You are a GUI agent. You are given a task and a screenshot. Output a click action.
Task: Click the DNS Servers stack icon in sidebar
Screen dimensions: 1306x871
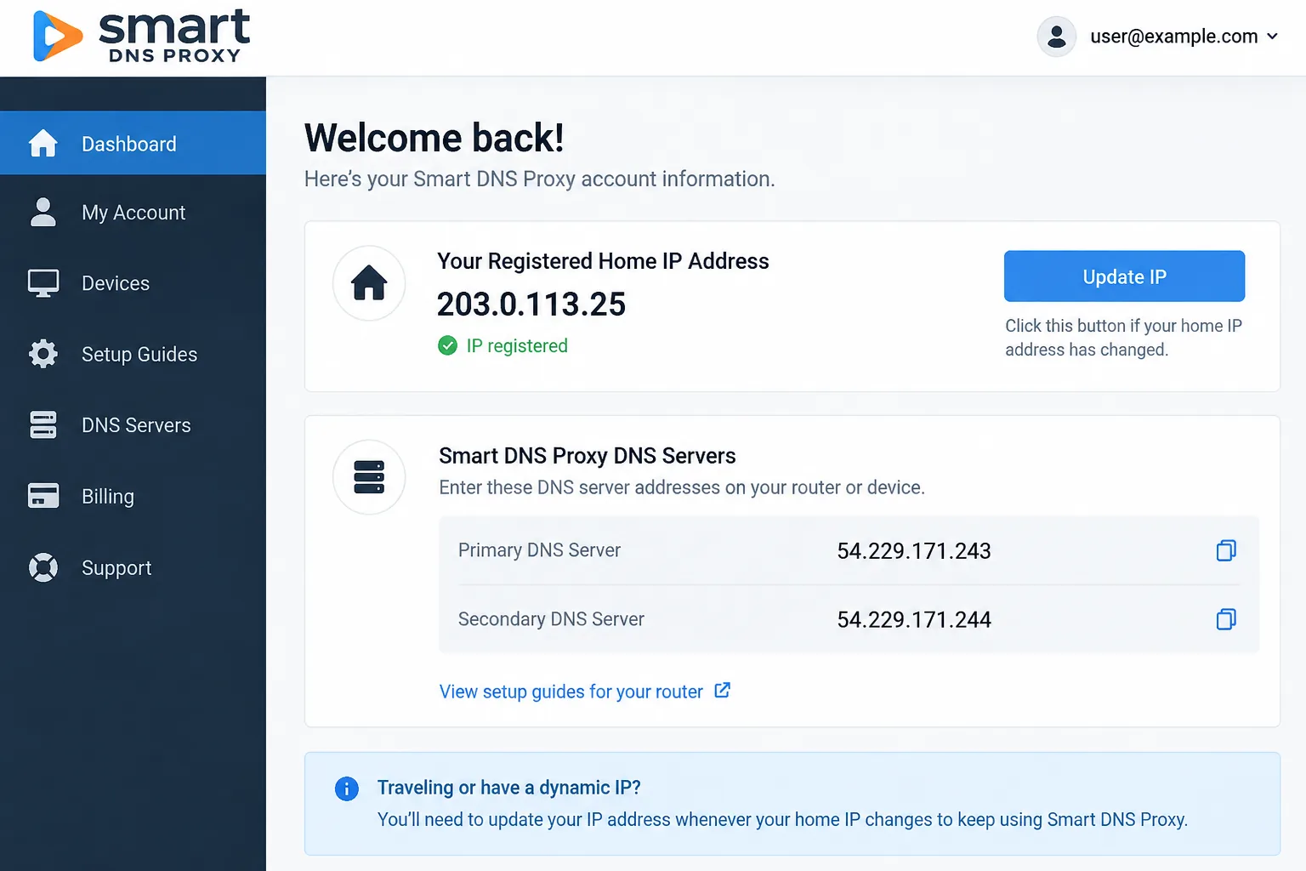click(43, 424)
